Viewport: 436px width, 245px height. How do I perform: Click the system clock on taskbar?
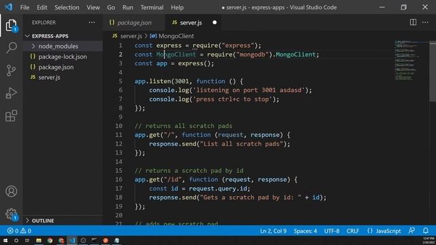(x=429, y=240)
